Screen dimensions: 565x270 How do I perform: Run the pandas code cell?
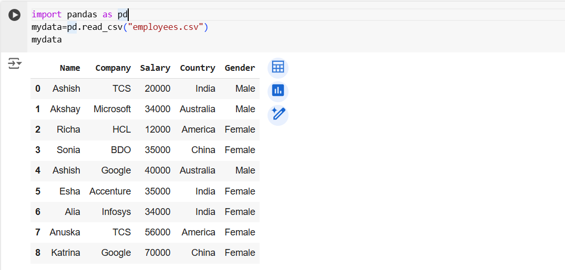click(14, 15)
